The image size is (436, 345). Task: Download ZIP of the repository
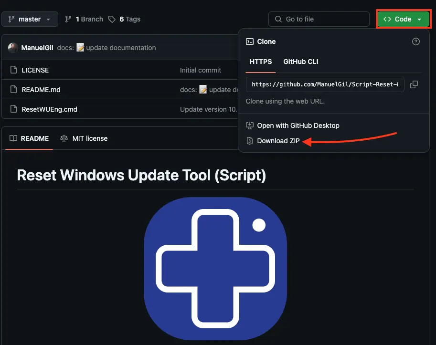coord(278,141)
